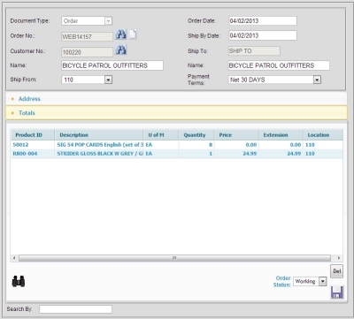Open the Document Type dropdown
354x319 pixels.
coord(108,21)
